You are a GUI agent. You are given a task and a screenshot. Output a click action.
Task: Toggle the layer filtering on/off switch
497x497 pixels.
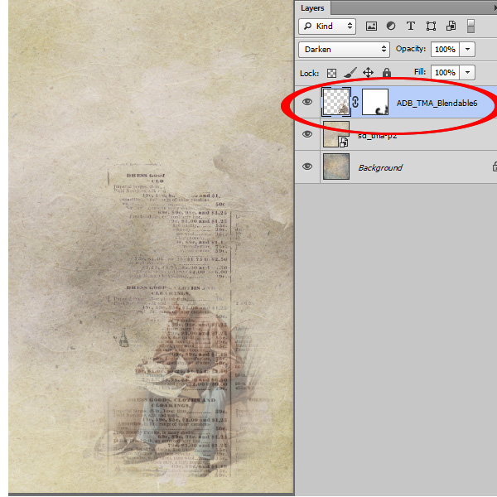[470, 26]
